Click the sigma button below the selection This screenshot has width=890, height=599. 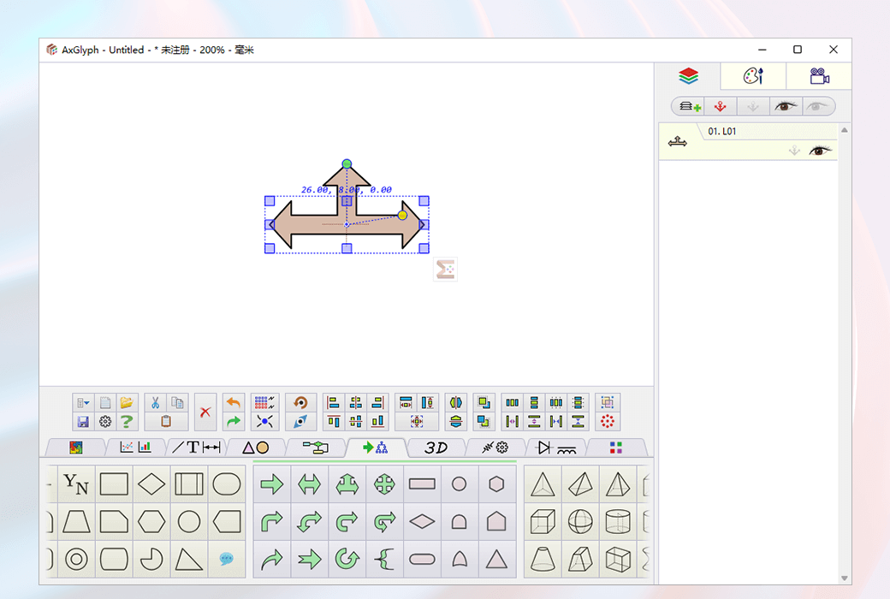(x=445, y=269)
